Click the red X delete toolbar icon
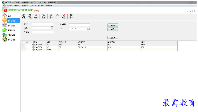 pos(36,16)
